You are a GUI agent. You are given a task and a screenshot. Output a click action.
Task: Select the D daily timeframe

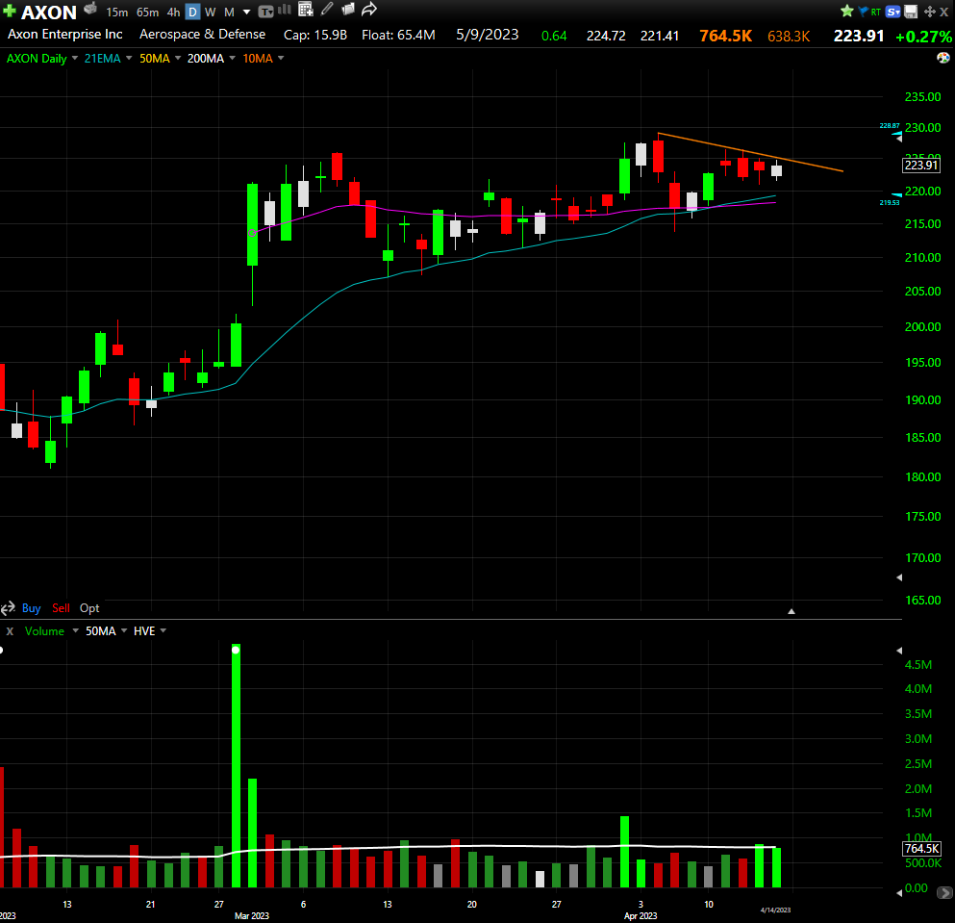click(192, 13)
